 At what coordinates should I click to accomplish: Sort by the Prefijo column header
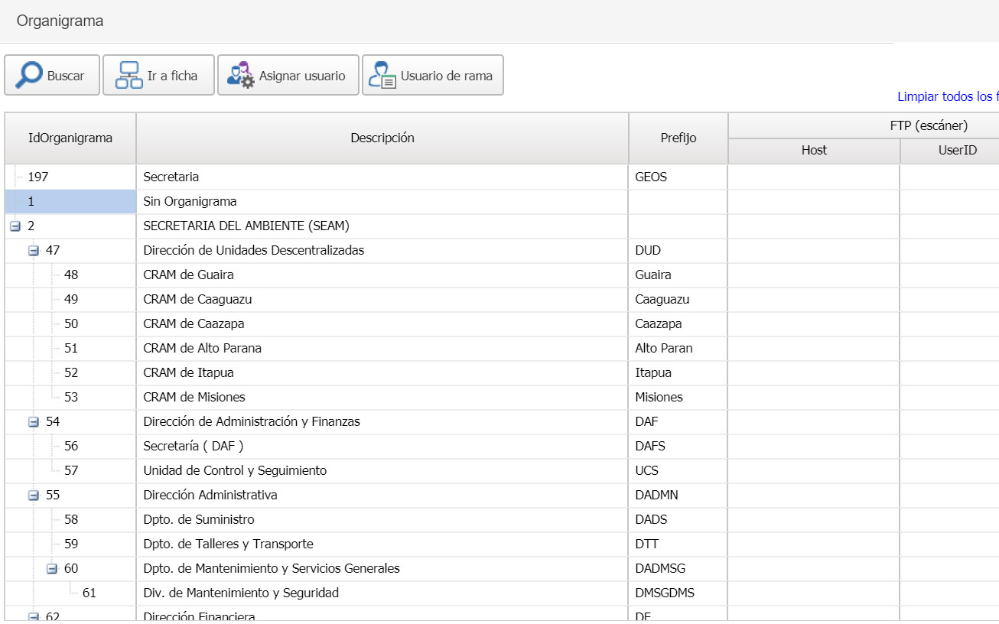[678, 138]
